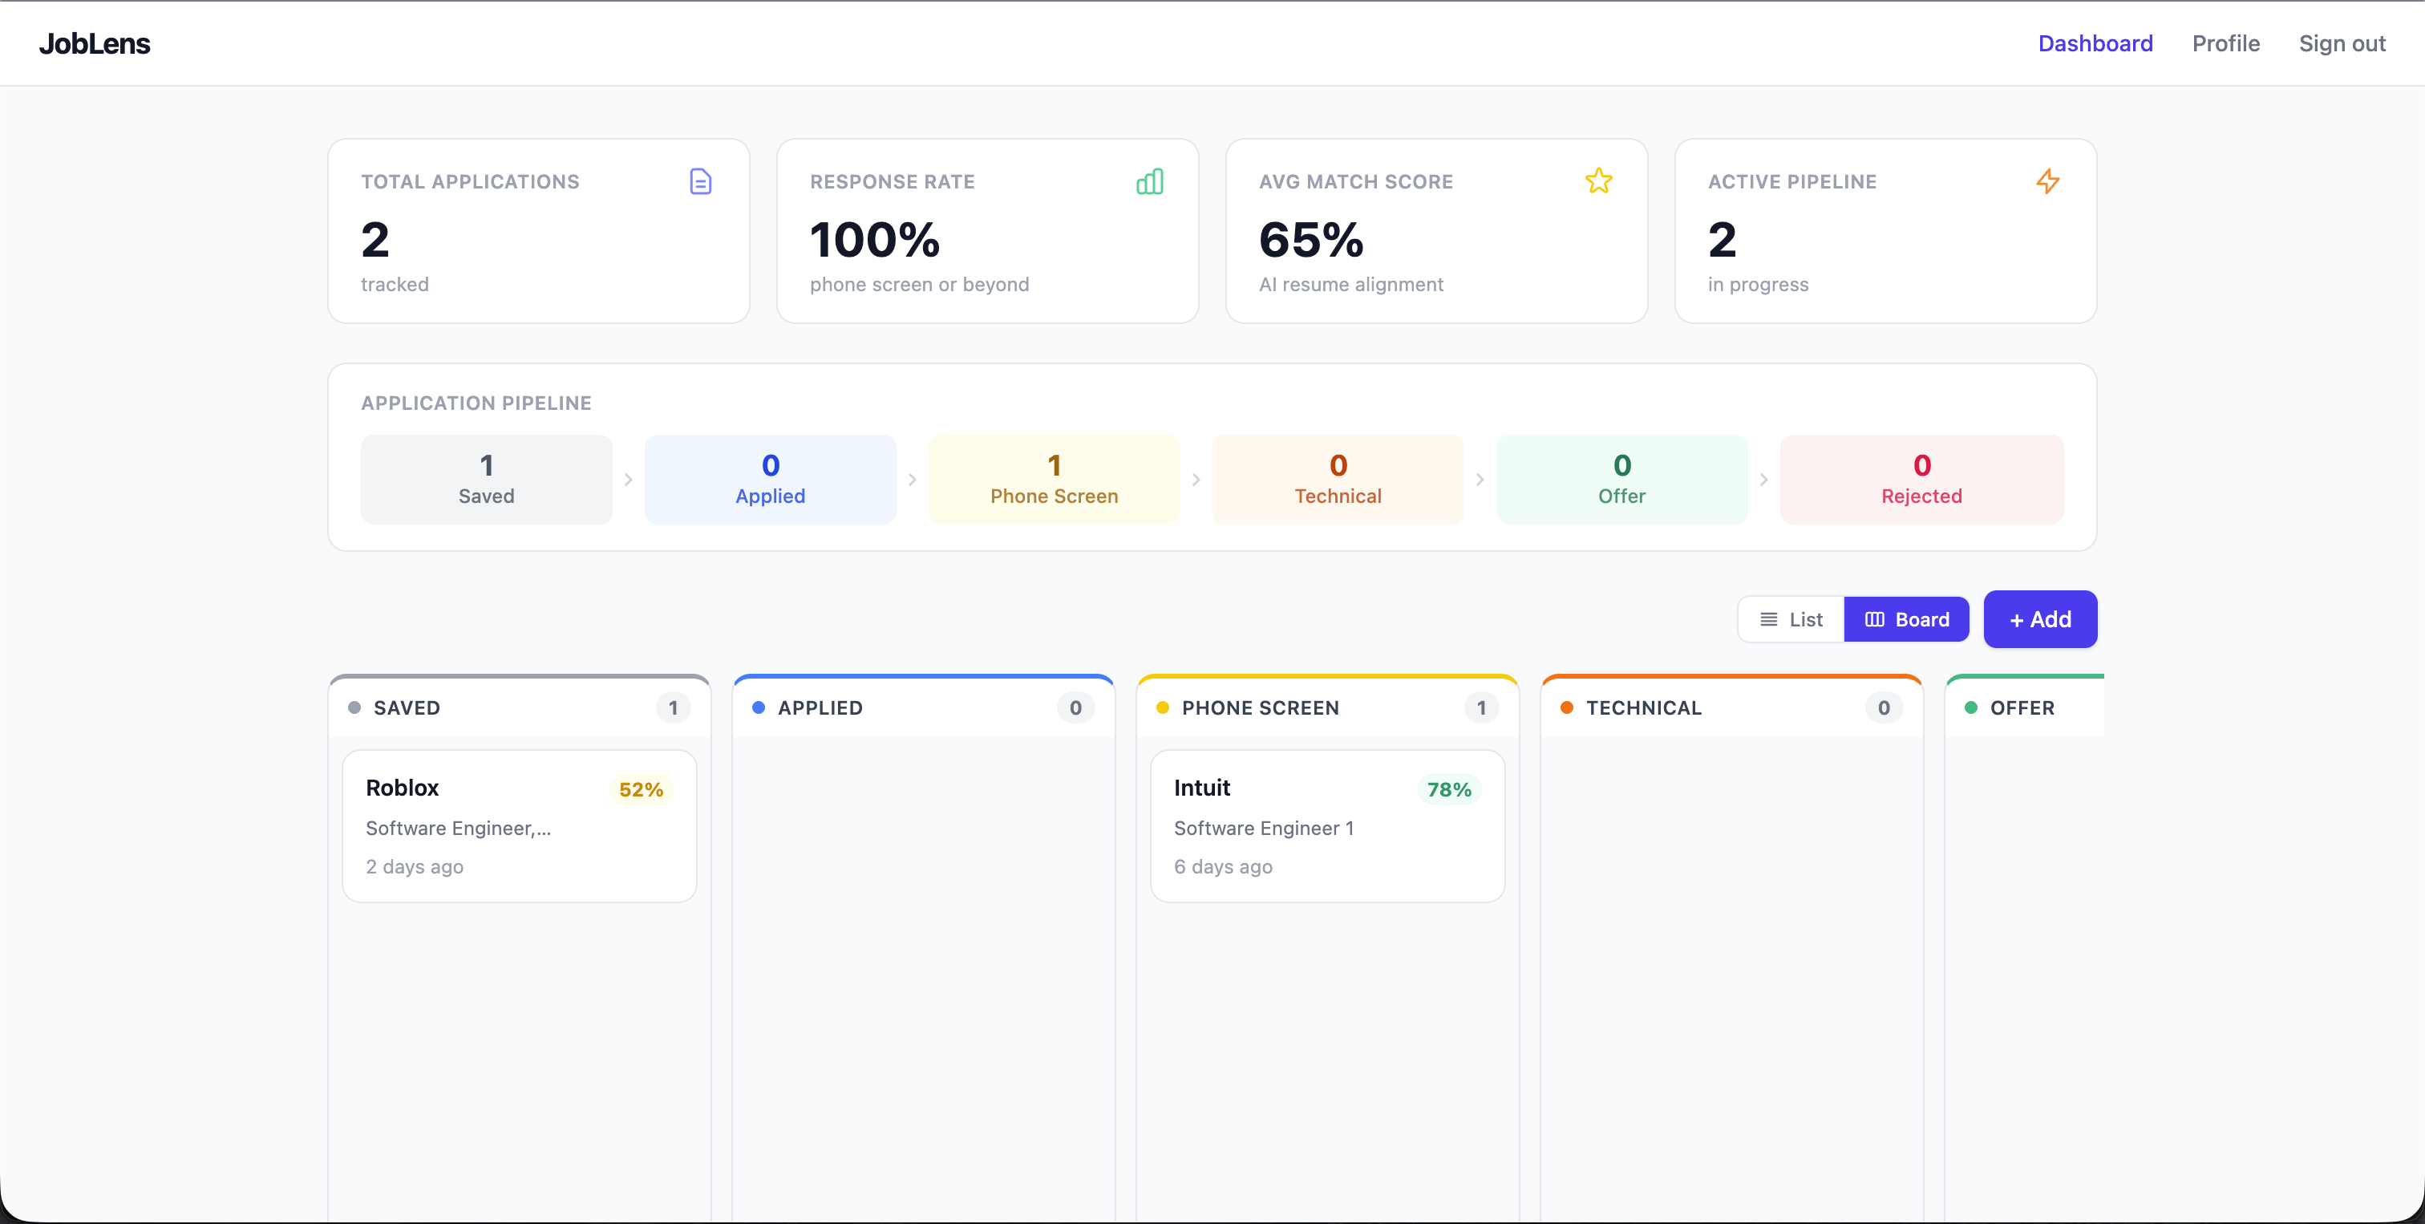
Task: Click the orange dot beside TECHNICAL header
Action: [1566, 708]
